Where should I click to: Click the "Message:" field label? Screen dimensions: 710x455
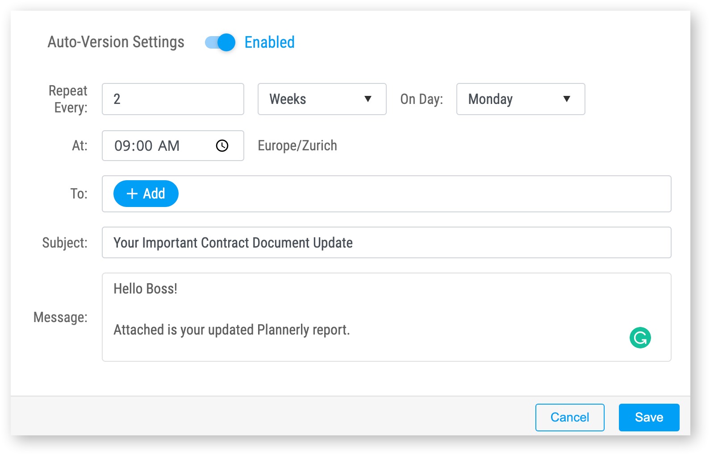click(60, 317)
